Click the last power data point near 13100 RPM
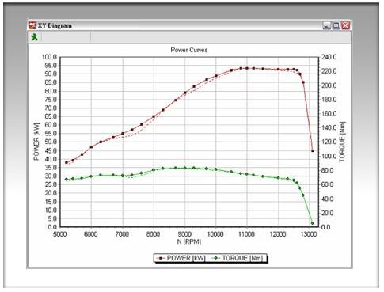 click(313, 151)
